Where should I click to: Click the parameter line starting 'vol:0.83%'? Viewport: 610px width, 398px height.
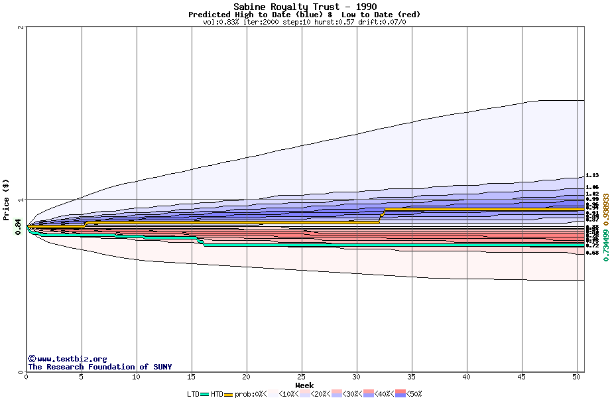tap(304, 22)
